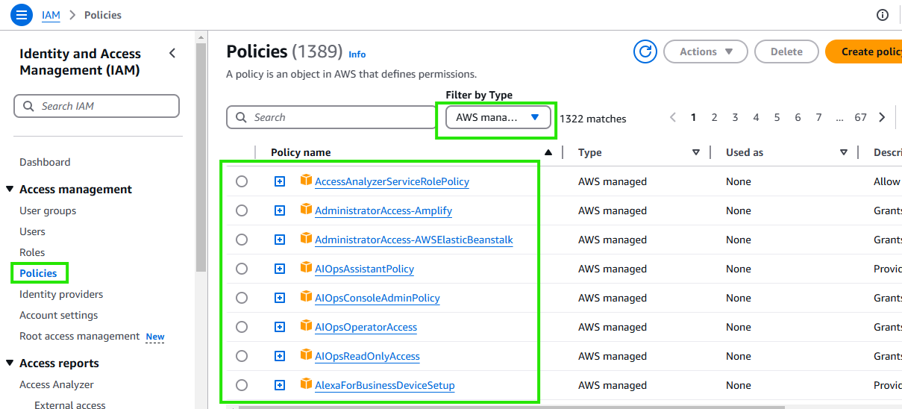
Task: Select the AIOpsReadOnlyAccess radio button
Action: [242, 356]
